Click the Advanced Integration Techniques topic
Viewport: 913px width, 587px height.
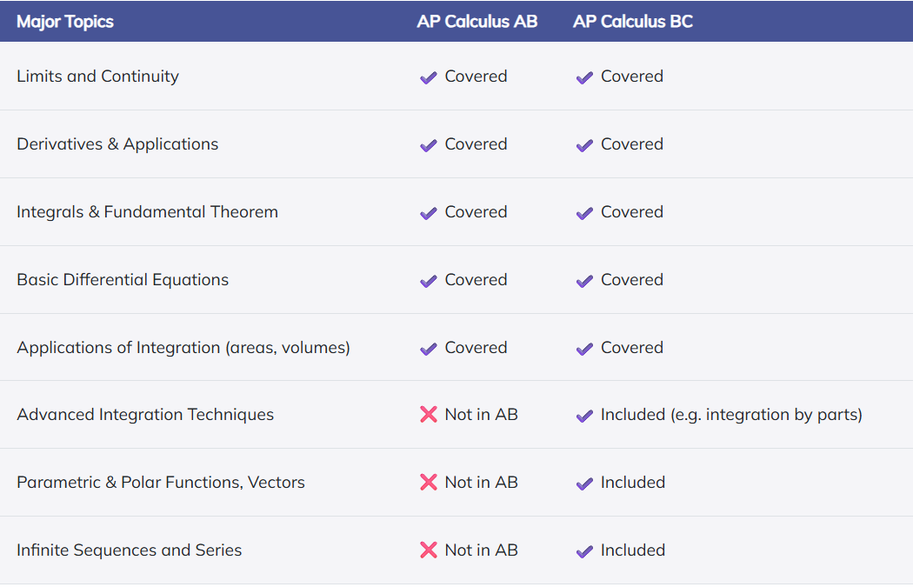pos(145,415)
